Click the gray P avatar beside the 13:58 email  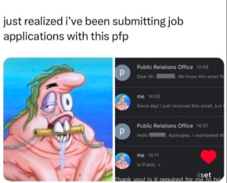(x=123, y=72)
